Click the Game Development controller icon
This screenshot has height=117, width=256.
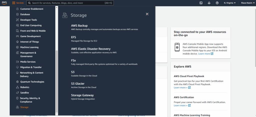click(x=17, y=36)
